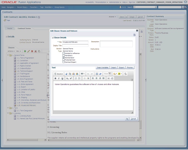The height and width of the screenshot is (150, 188).
Task: Click OK in Edit Clause dialog
Action: click(127, 119)
